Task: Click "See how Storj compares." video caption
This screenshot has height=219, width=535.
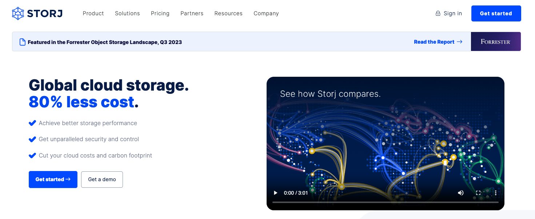Action: 330,94
